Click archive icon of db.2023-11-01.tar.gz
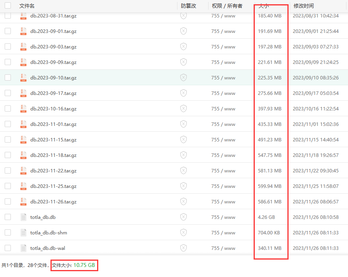 pyautogui.click(x=23, y=124)
